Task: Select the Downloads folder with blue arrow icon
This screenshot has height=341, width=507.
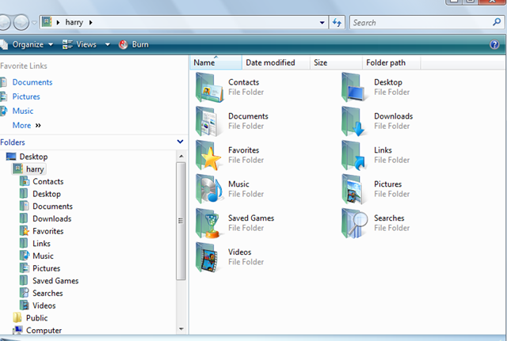Action: tap(355, 121)
